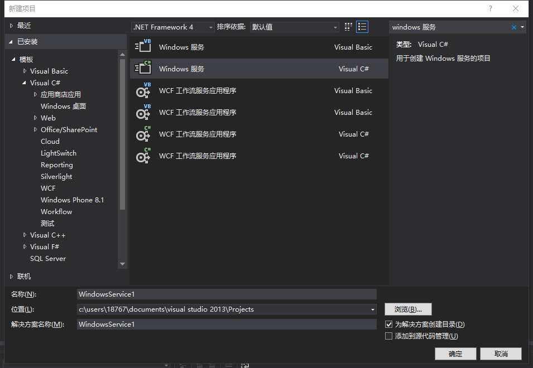
Task: Toggle 为解决方案创建目录 checkbox
Action: coord(388,324)
